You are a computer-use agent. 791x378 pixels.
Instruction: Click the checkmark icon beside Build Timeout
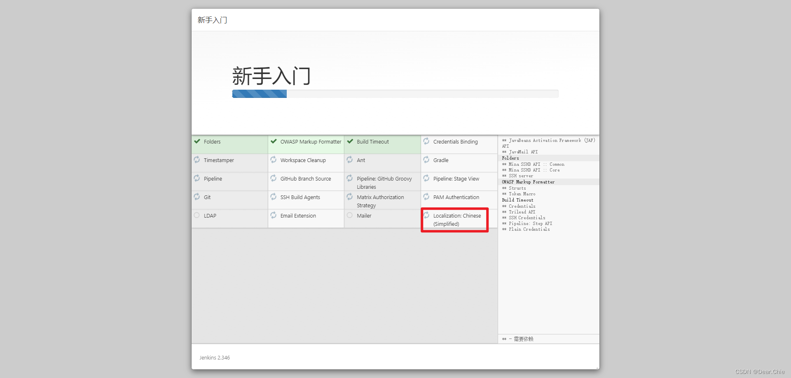[x=350, y=141]
